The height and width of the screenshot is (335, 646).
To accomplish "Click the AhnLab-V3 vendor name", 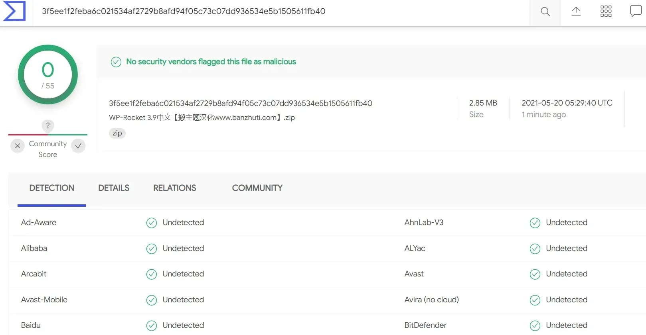I will click(424, 222).
